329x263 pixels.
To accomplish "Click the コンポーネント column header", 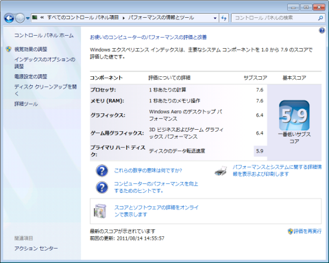I will pyautogui.click(x=106, y=78).
